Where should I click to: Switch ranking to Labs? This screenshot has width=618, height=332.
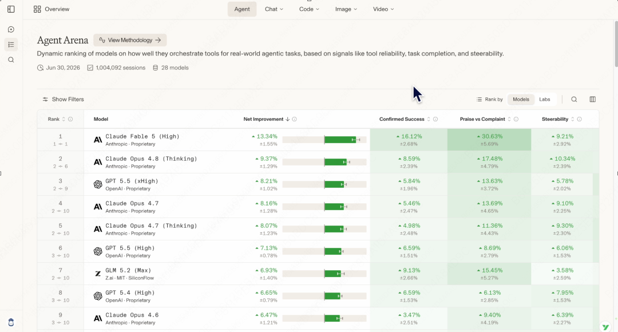[x=545, y=100]
